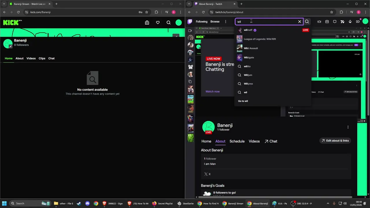Go to Following on Twitch
370x208 pixels.
(201, 22)
